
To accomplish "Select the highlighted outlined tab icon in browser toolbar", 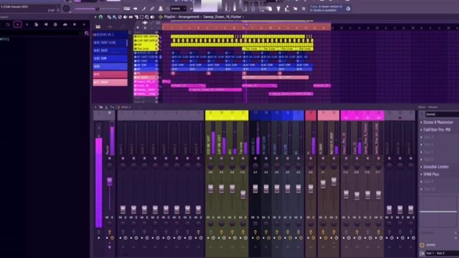I will (17, 24).
